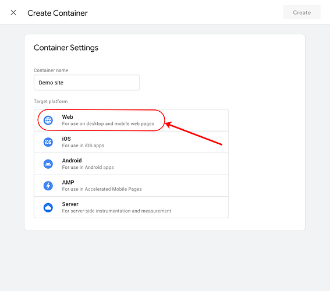
Task: Click the 'Target platform' label
Action: click(x=51, y=101)
